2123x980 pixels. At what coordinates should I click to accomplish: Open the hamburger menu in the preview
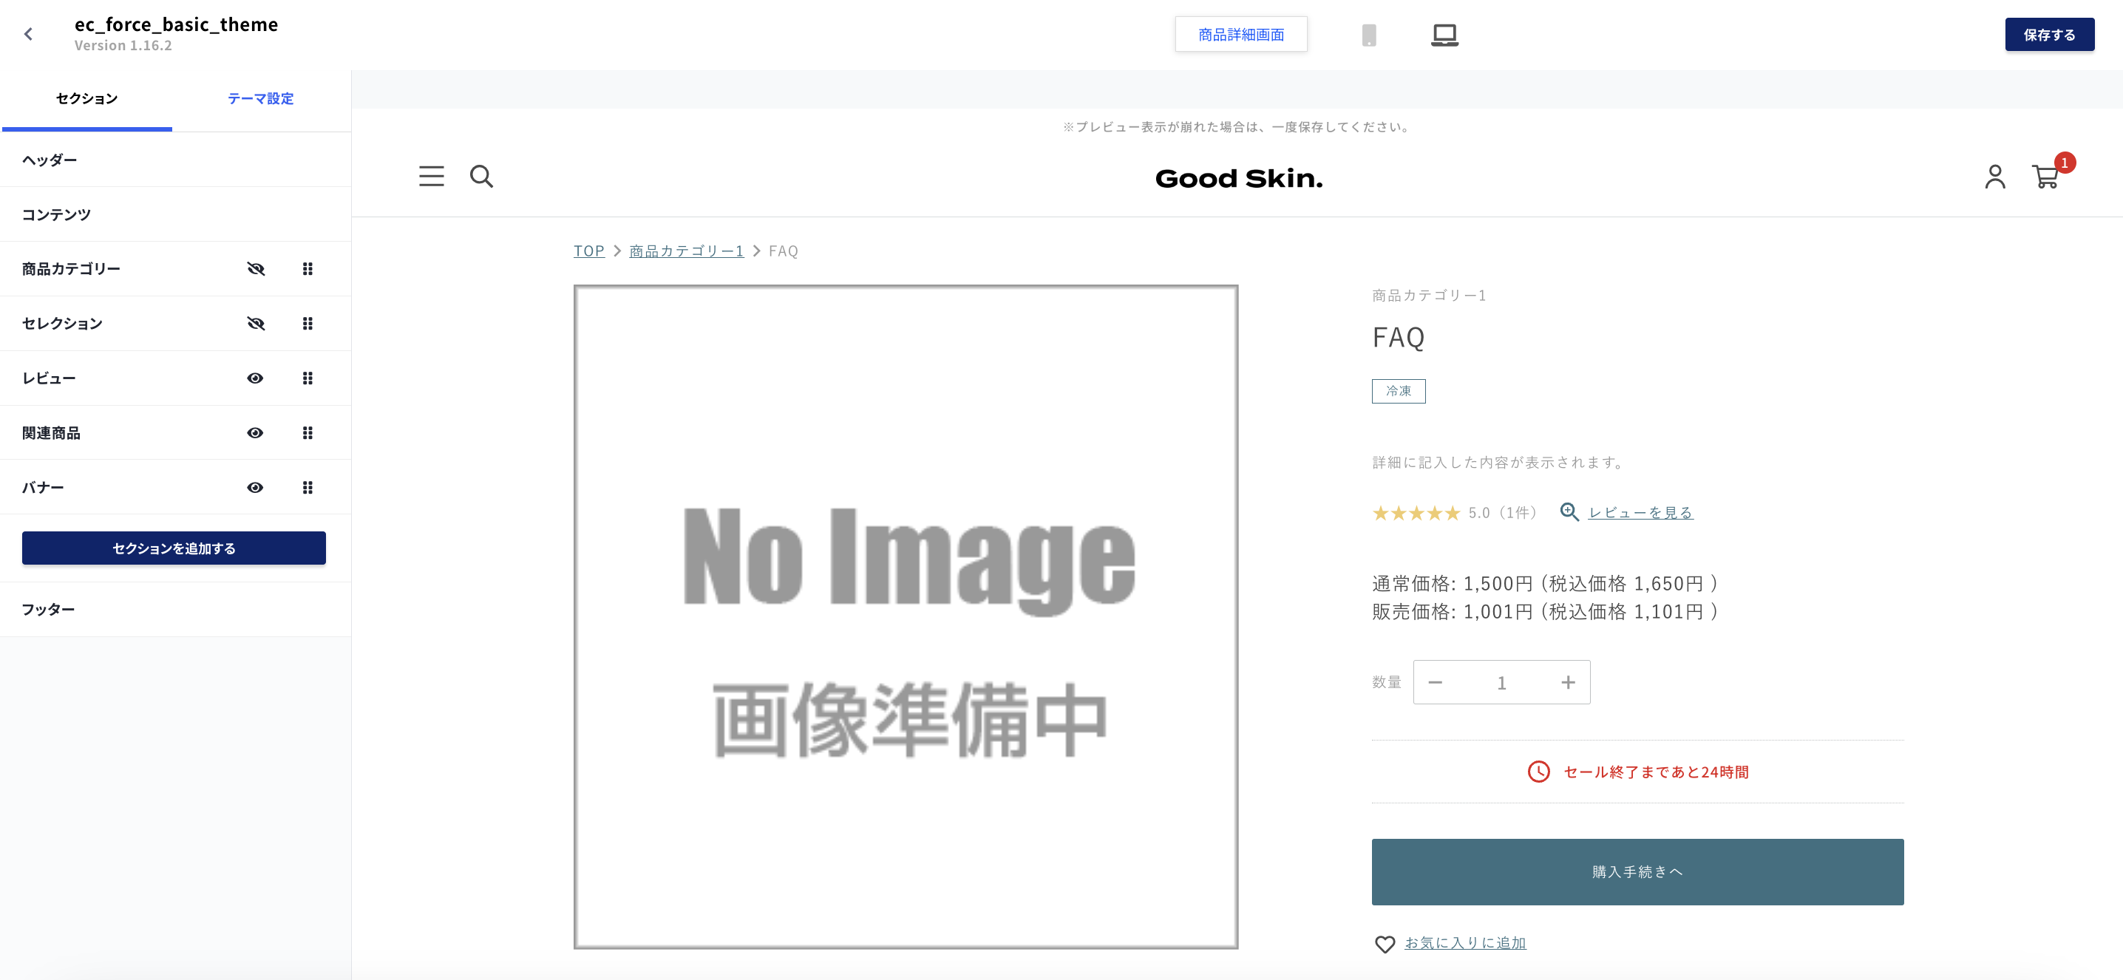(431, 176)
